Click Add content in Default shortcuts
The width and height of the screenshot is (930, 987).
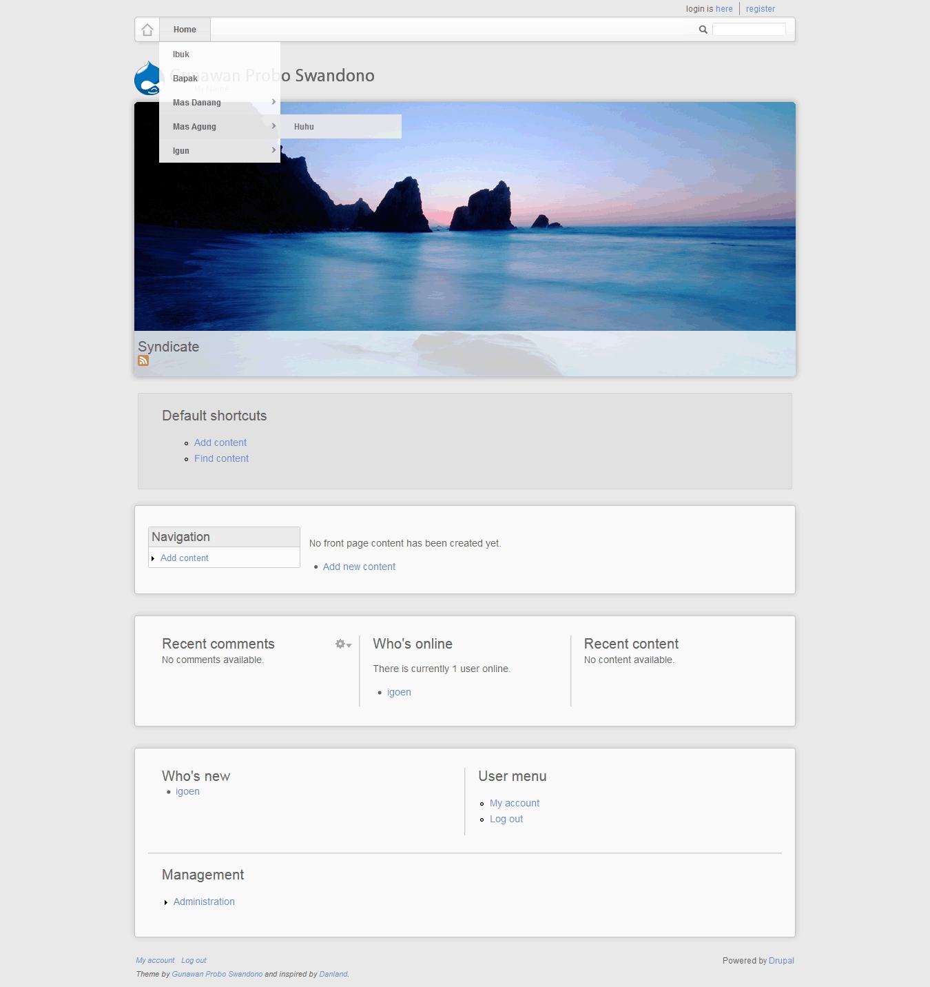[220, 442]
